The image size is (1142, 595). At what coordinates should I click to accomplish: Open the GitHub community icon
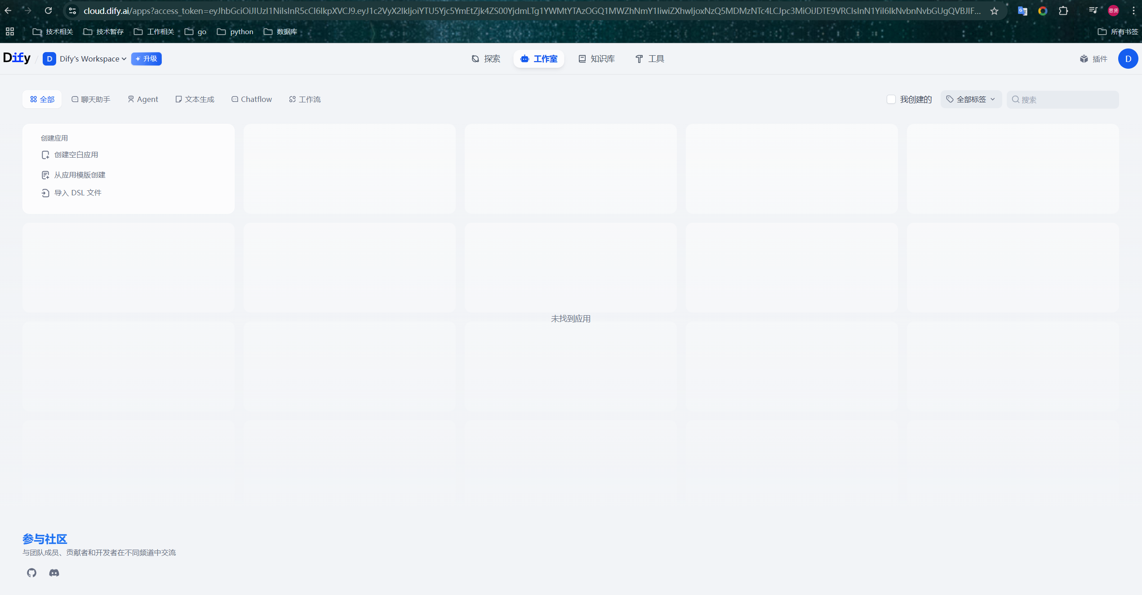coord(31,573)
